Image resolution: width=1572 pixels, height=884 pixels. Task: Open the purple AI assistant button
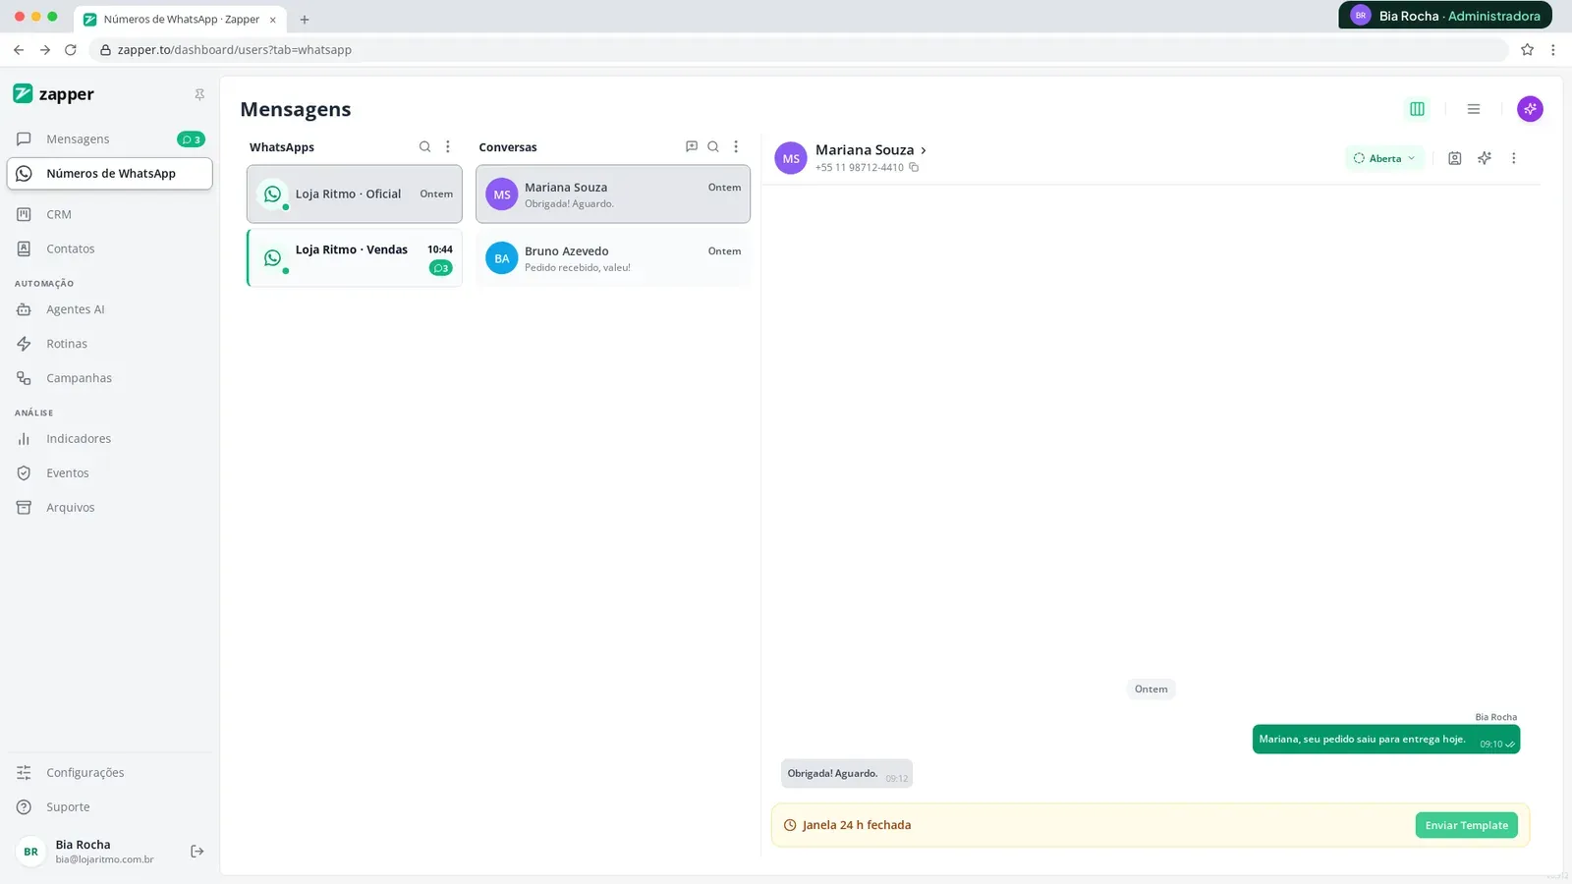[x=1530, y=109]
